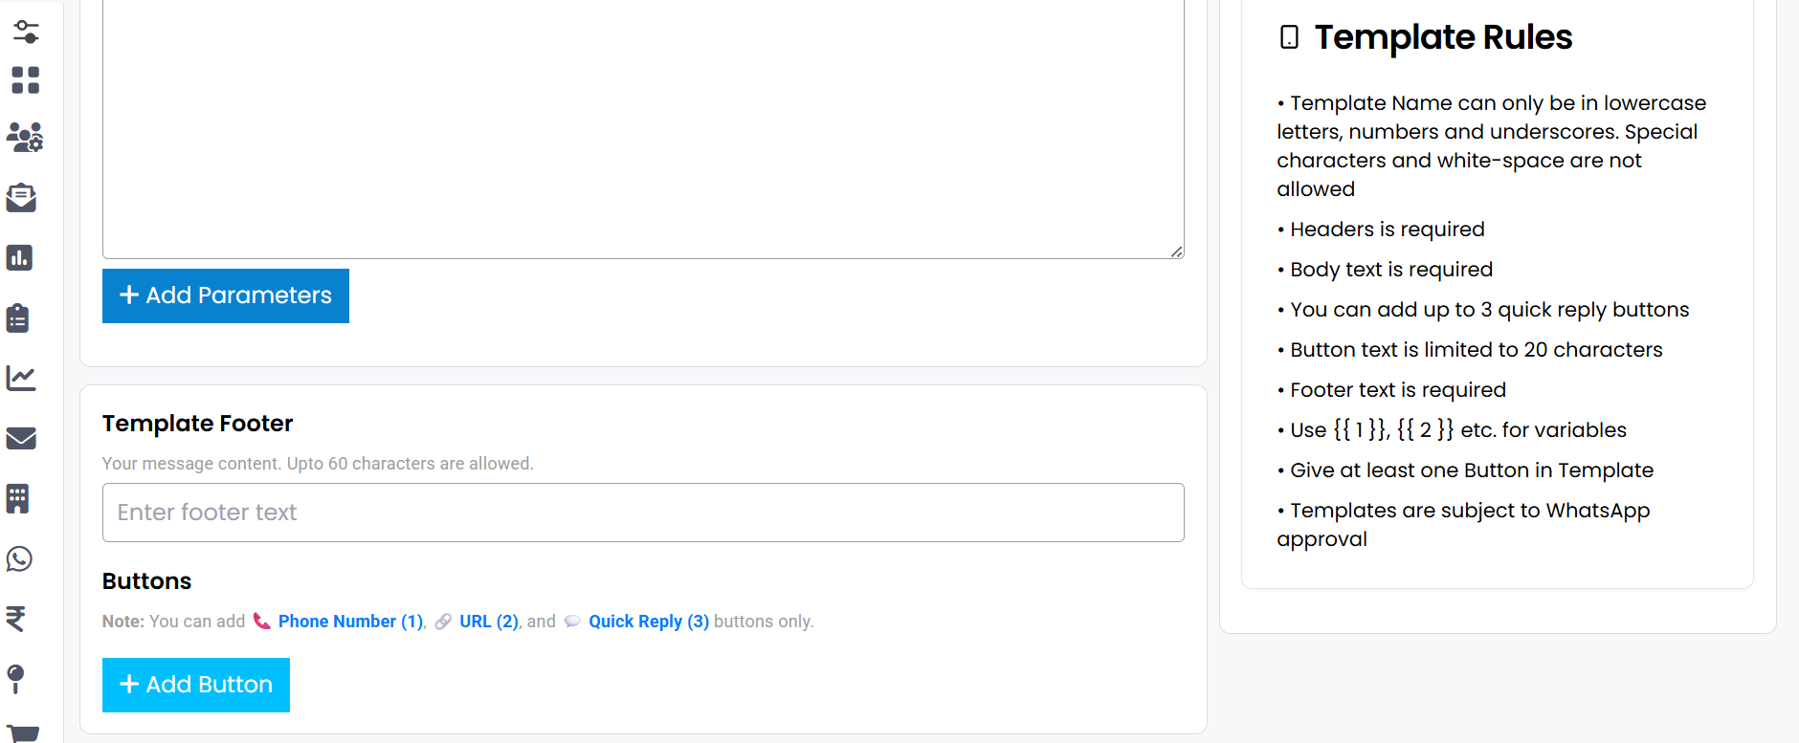The height and width of the screenshot is (743, 1799).
Task: Select the Quick Reply (3) link
Action: (648, 621)
